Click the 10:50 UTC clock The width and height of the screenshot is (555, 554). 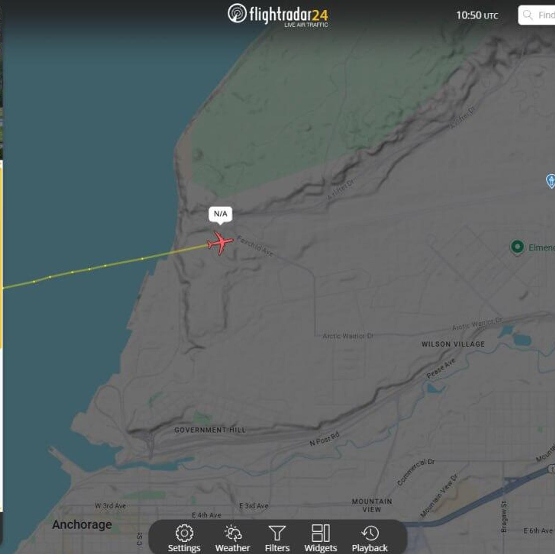coord(477,15)
